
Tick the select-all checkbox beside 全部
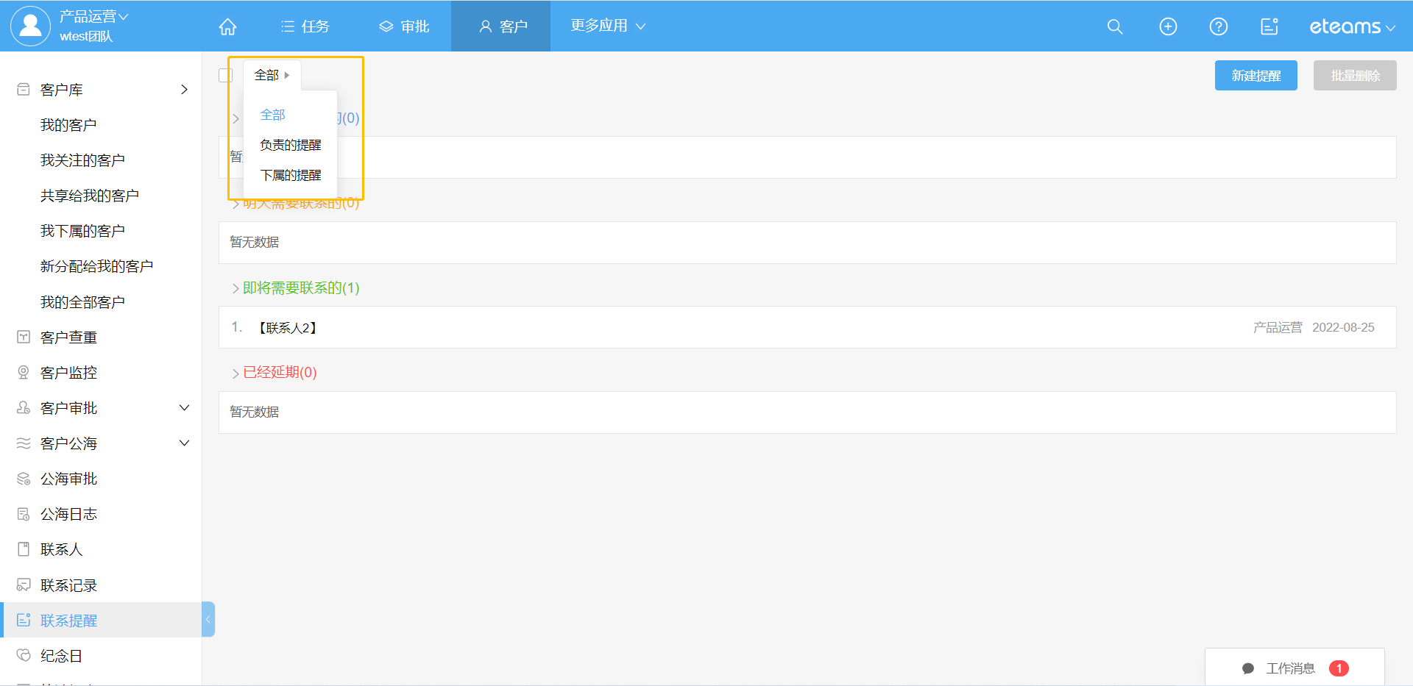point(226,75)
